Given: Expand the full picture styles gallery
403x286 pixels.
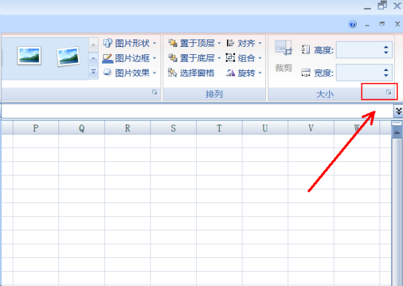Looking at the screenshot, I should tap(93, 72).
